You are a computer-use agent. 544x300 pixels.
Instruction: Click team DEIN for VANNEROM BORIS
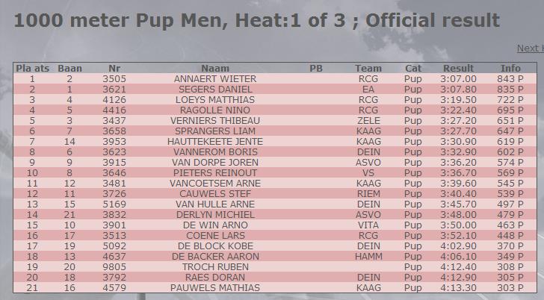368,151
